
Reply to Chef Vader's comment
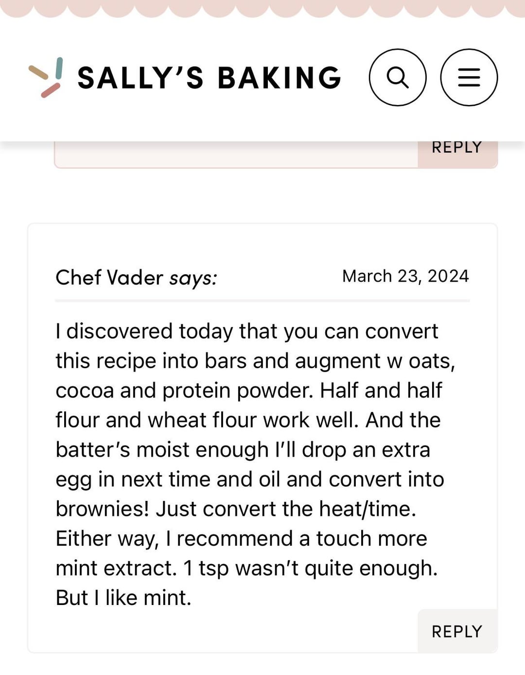click(x=457, y=631)
